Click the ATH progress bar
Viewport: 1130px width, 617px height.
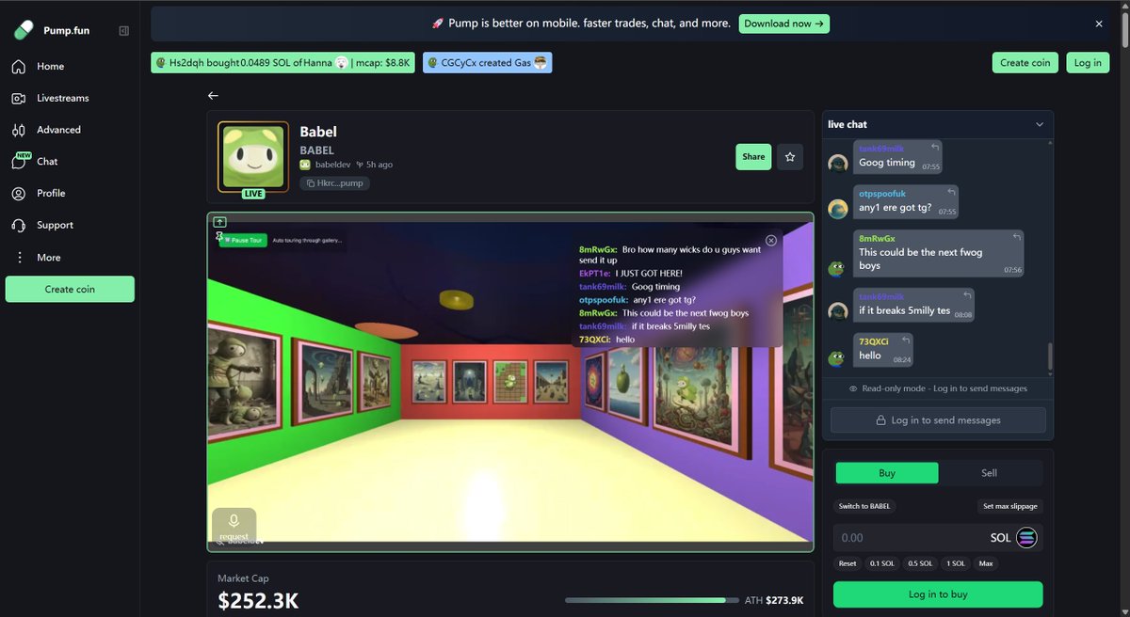click(652, 600)
